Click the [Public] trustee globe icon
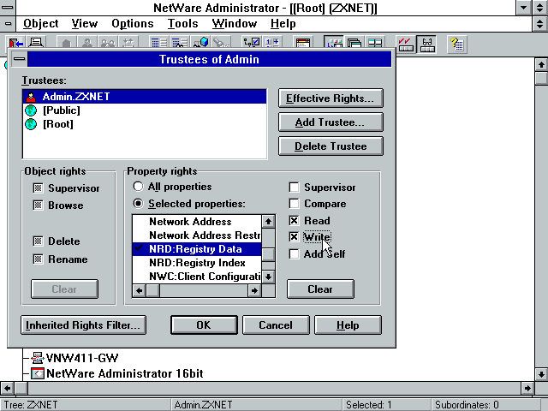The height and width of the screenshot is (411, 548). click(x=32, y=110)
